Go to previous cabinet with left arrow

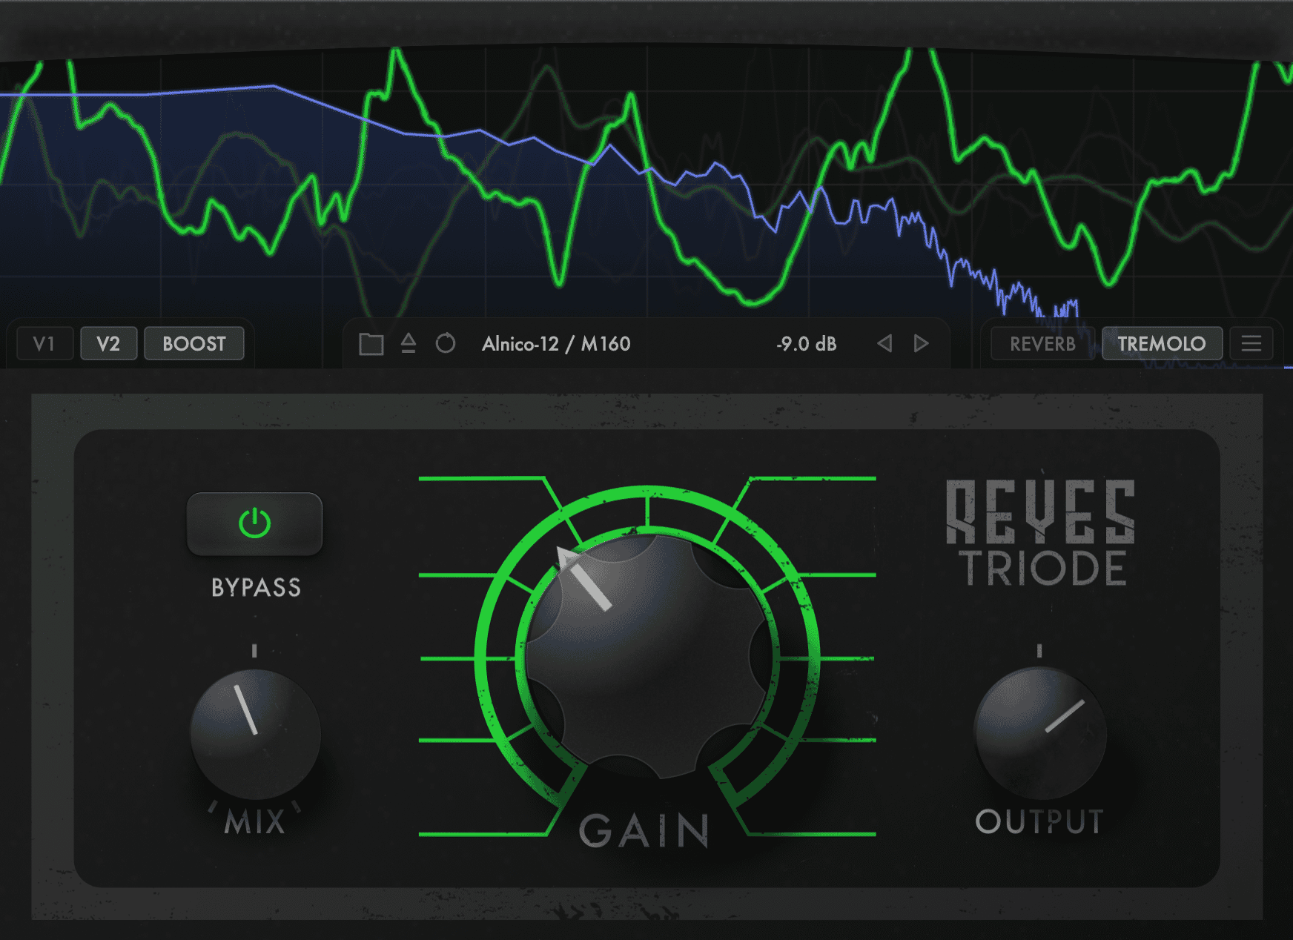tap(884, 343)
